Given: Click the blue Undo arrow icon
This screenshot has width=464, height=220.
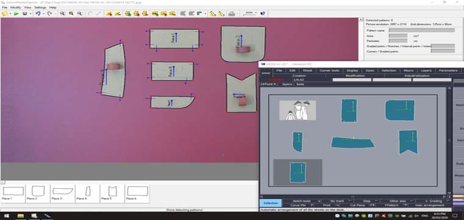Looking at the screenshot, I should click(38, 13).
